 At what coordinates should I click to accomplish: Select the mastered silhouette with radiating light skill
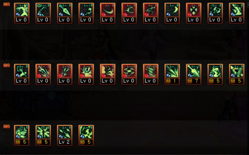43,135
